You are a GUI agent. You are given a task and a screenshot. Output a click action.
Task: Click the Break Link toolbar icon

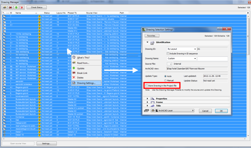[x=10, y=8]
